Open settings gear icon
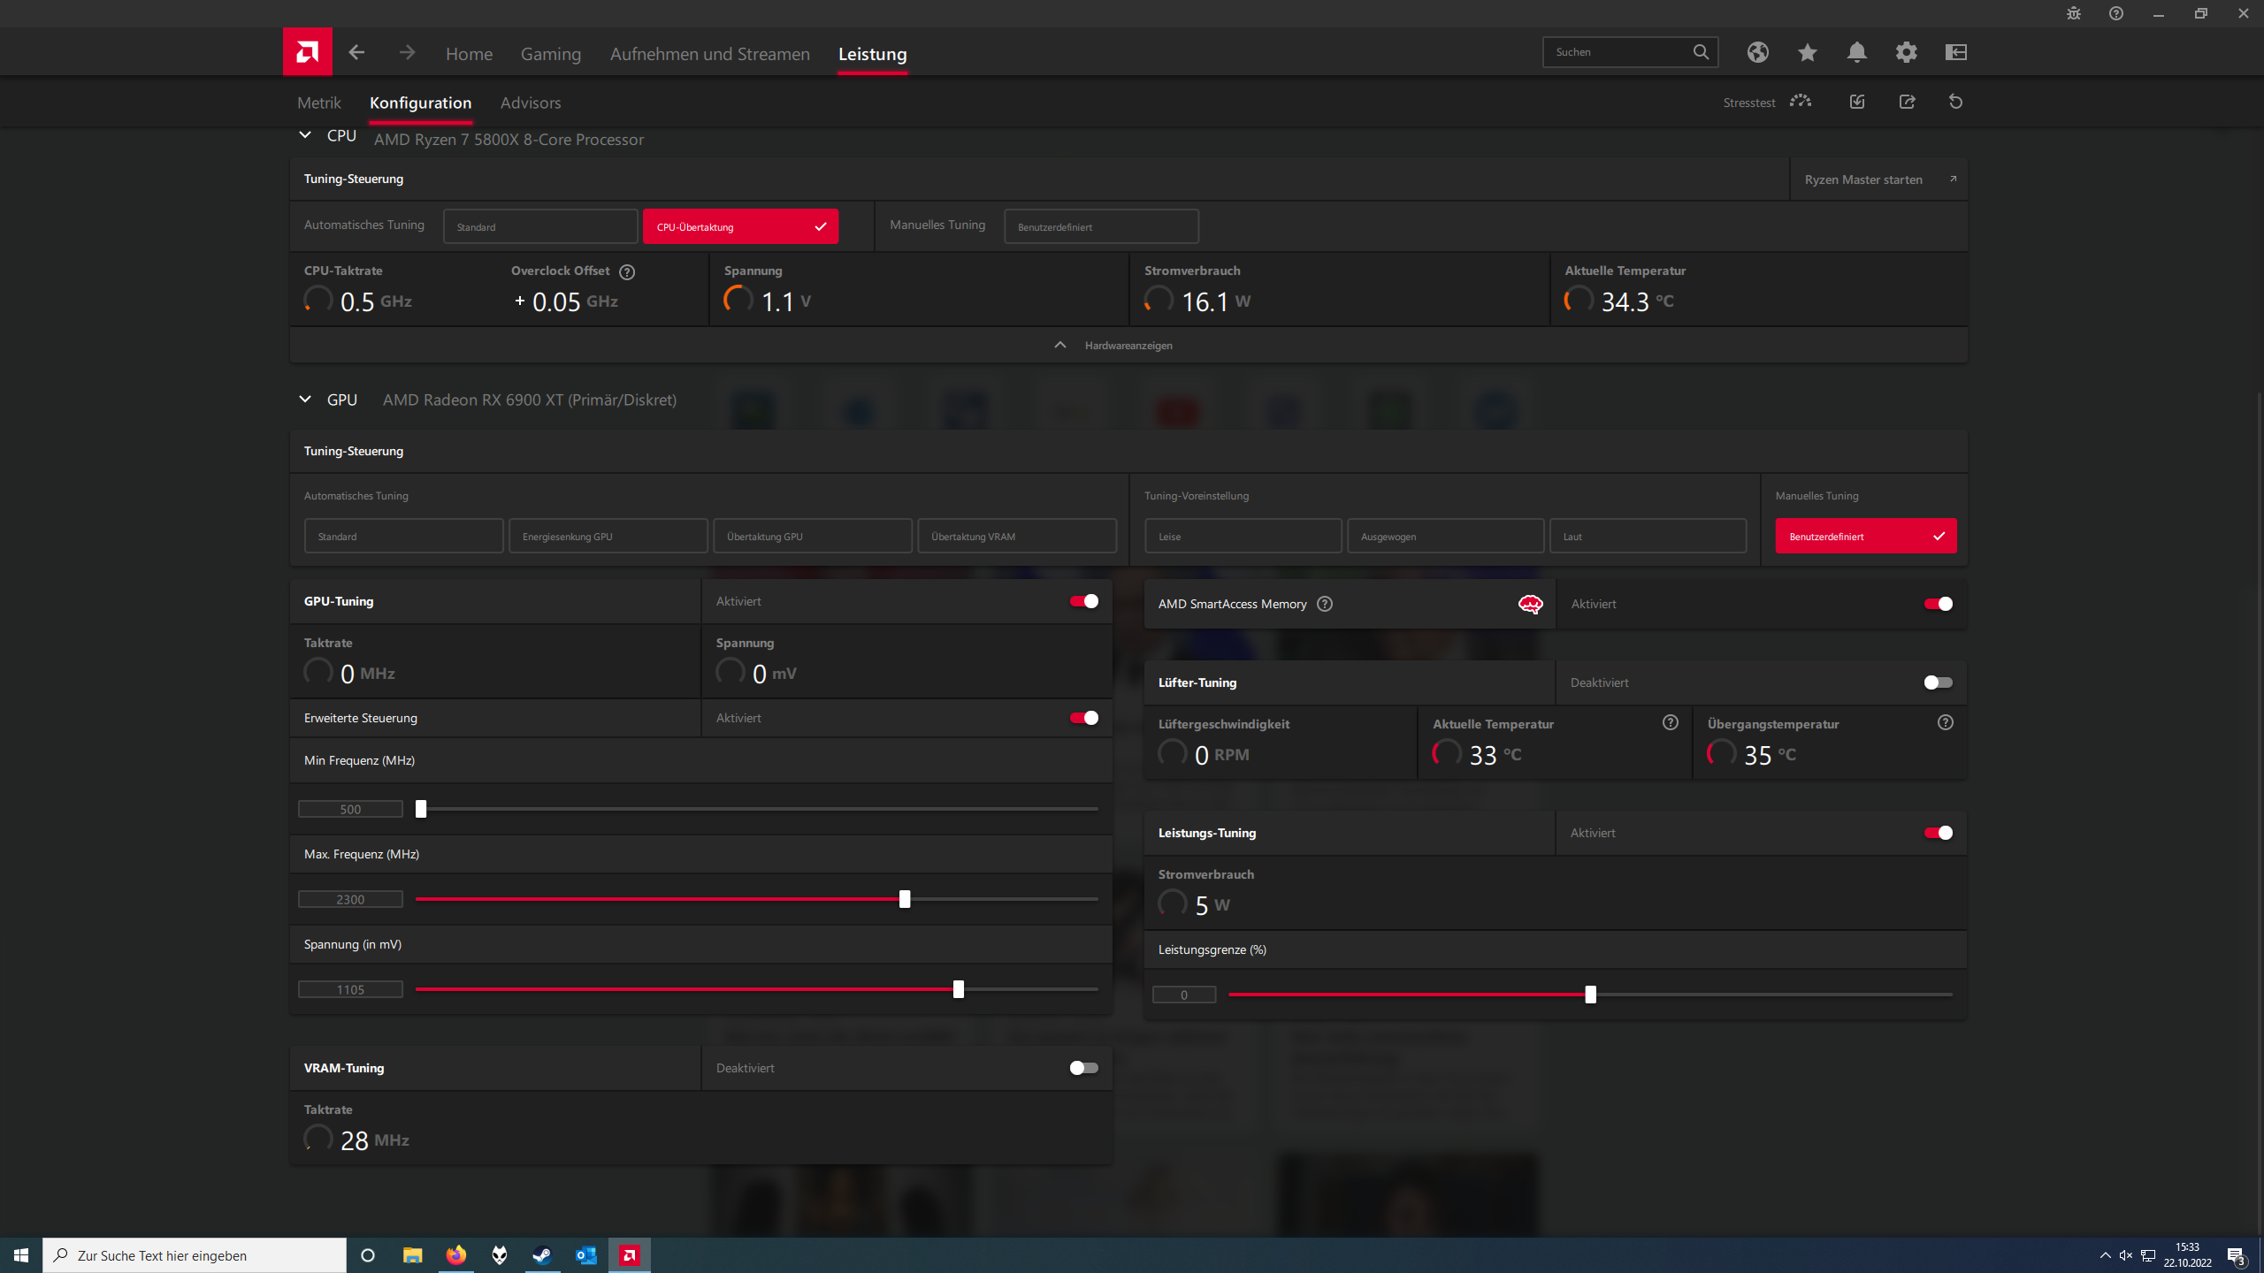This screenshot has width=2264, height=1273. (x=1906, y=52)
